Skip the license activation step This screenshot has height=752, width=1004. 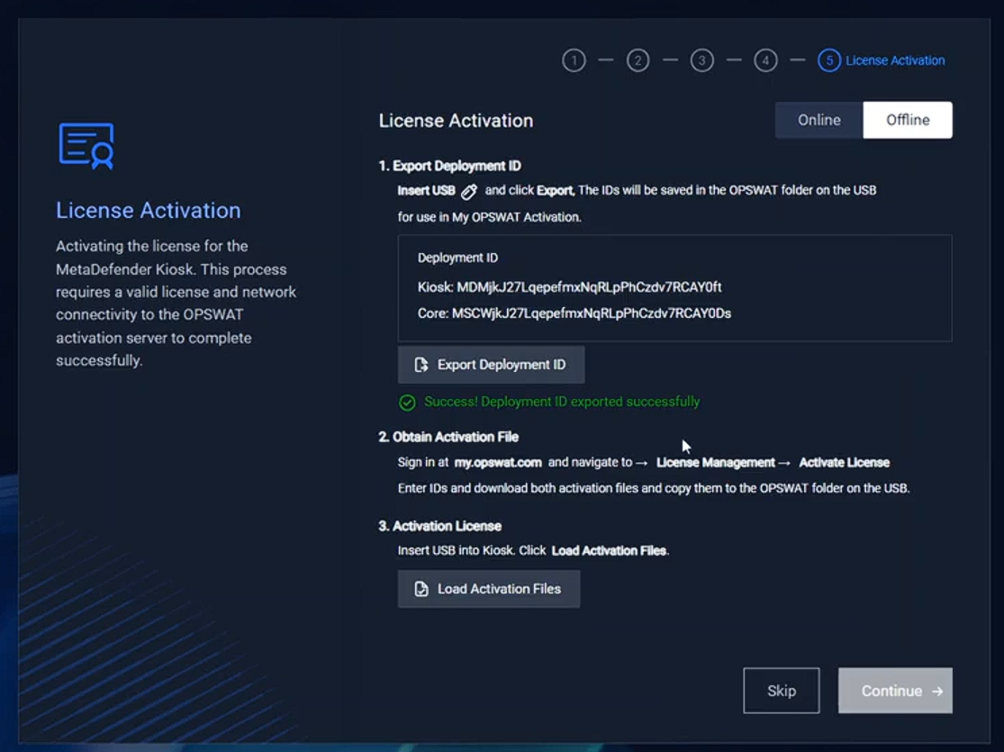pyautogui.click(x=781, y=691)
